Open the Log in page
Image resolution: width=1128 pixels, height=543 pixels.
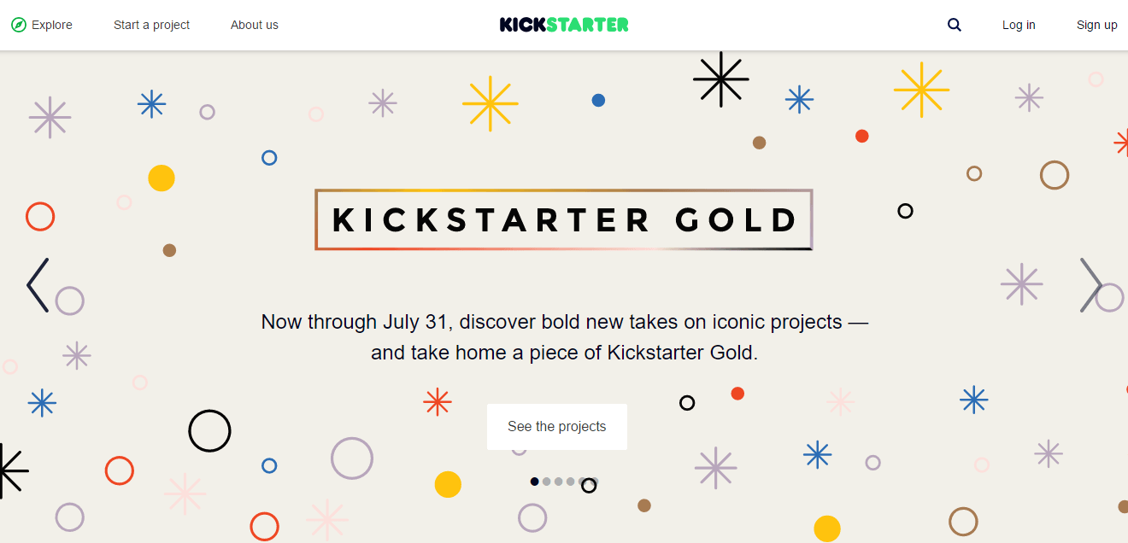[x=1019, y=25]
